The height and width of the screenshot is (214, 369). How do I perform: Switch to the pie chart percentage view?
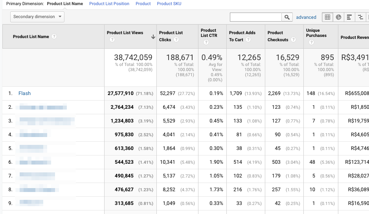(338, 17)
